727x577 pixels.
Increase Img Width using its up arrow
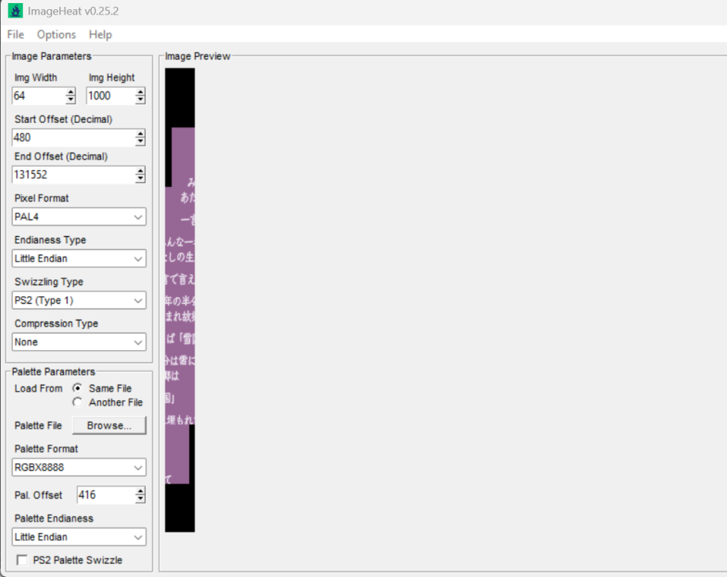point(69,92)
